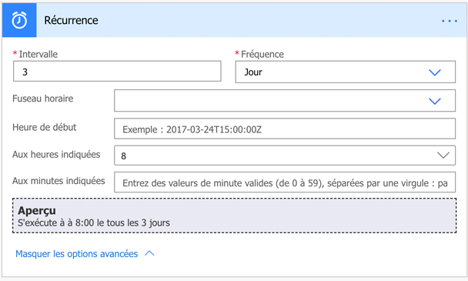Open the three-dot menu of Récurrence

tap(450, 21)
